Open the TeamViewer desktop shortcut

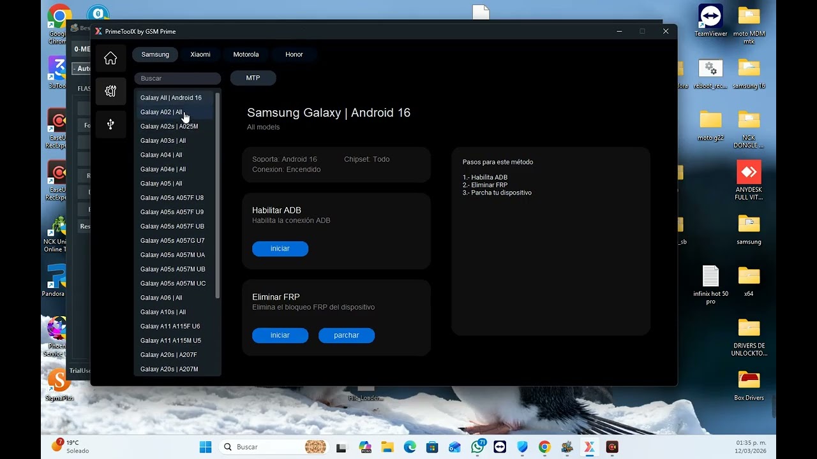pyautogui.click(x=710, y=20)
